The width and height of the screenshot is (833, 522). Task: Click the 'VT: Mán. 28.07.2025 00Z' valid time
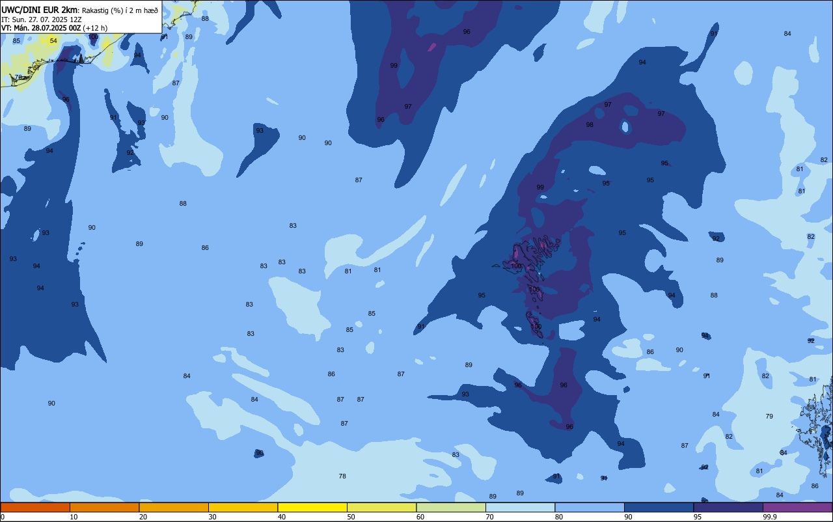[40, 28]
